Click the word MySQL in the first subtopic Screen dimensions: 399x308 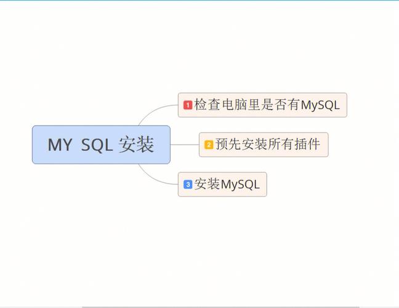320,105
